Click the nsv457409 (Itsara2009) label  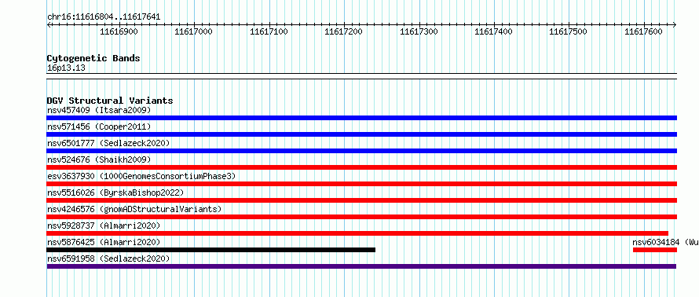pos(99,110)
